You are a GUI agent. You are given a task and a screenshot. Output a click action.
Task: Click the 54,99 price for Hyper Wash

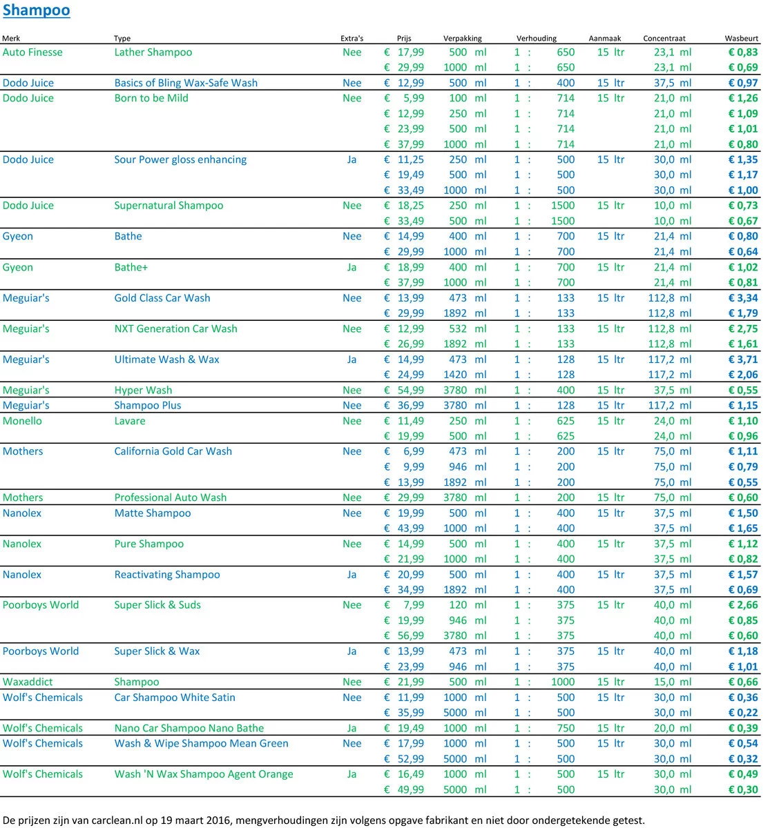[x=411, y=391]
